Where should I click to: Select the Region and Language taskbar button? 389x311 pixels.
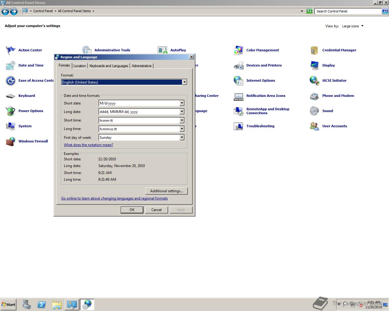(87, 305)
